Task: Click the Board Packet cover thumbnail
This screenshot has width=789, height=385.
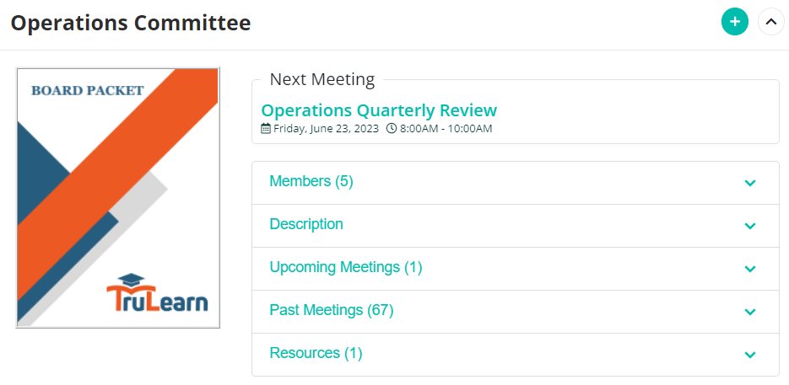Action: pyautogui.click(x=118, y=197)
